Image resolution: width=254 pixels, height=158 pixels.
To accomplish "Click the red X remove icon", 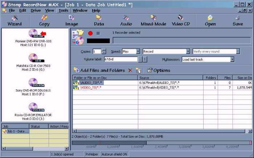I will (130, 71).
